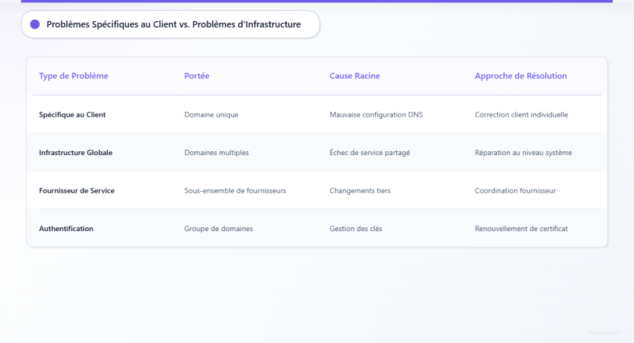Select the 'Portée' column header

(x=197, y=76)
